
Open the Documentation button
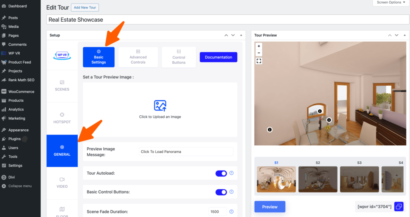click(x=218, y=57)
